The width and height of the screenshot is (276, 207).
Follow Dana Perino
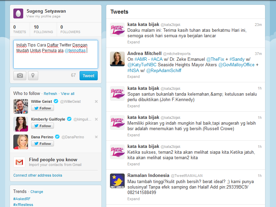point(42,143)
